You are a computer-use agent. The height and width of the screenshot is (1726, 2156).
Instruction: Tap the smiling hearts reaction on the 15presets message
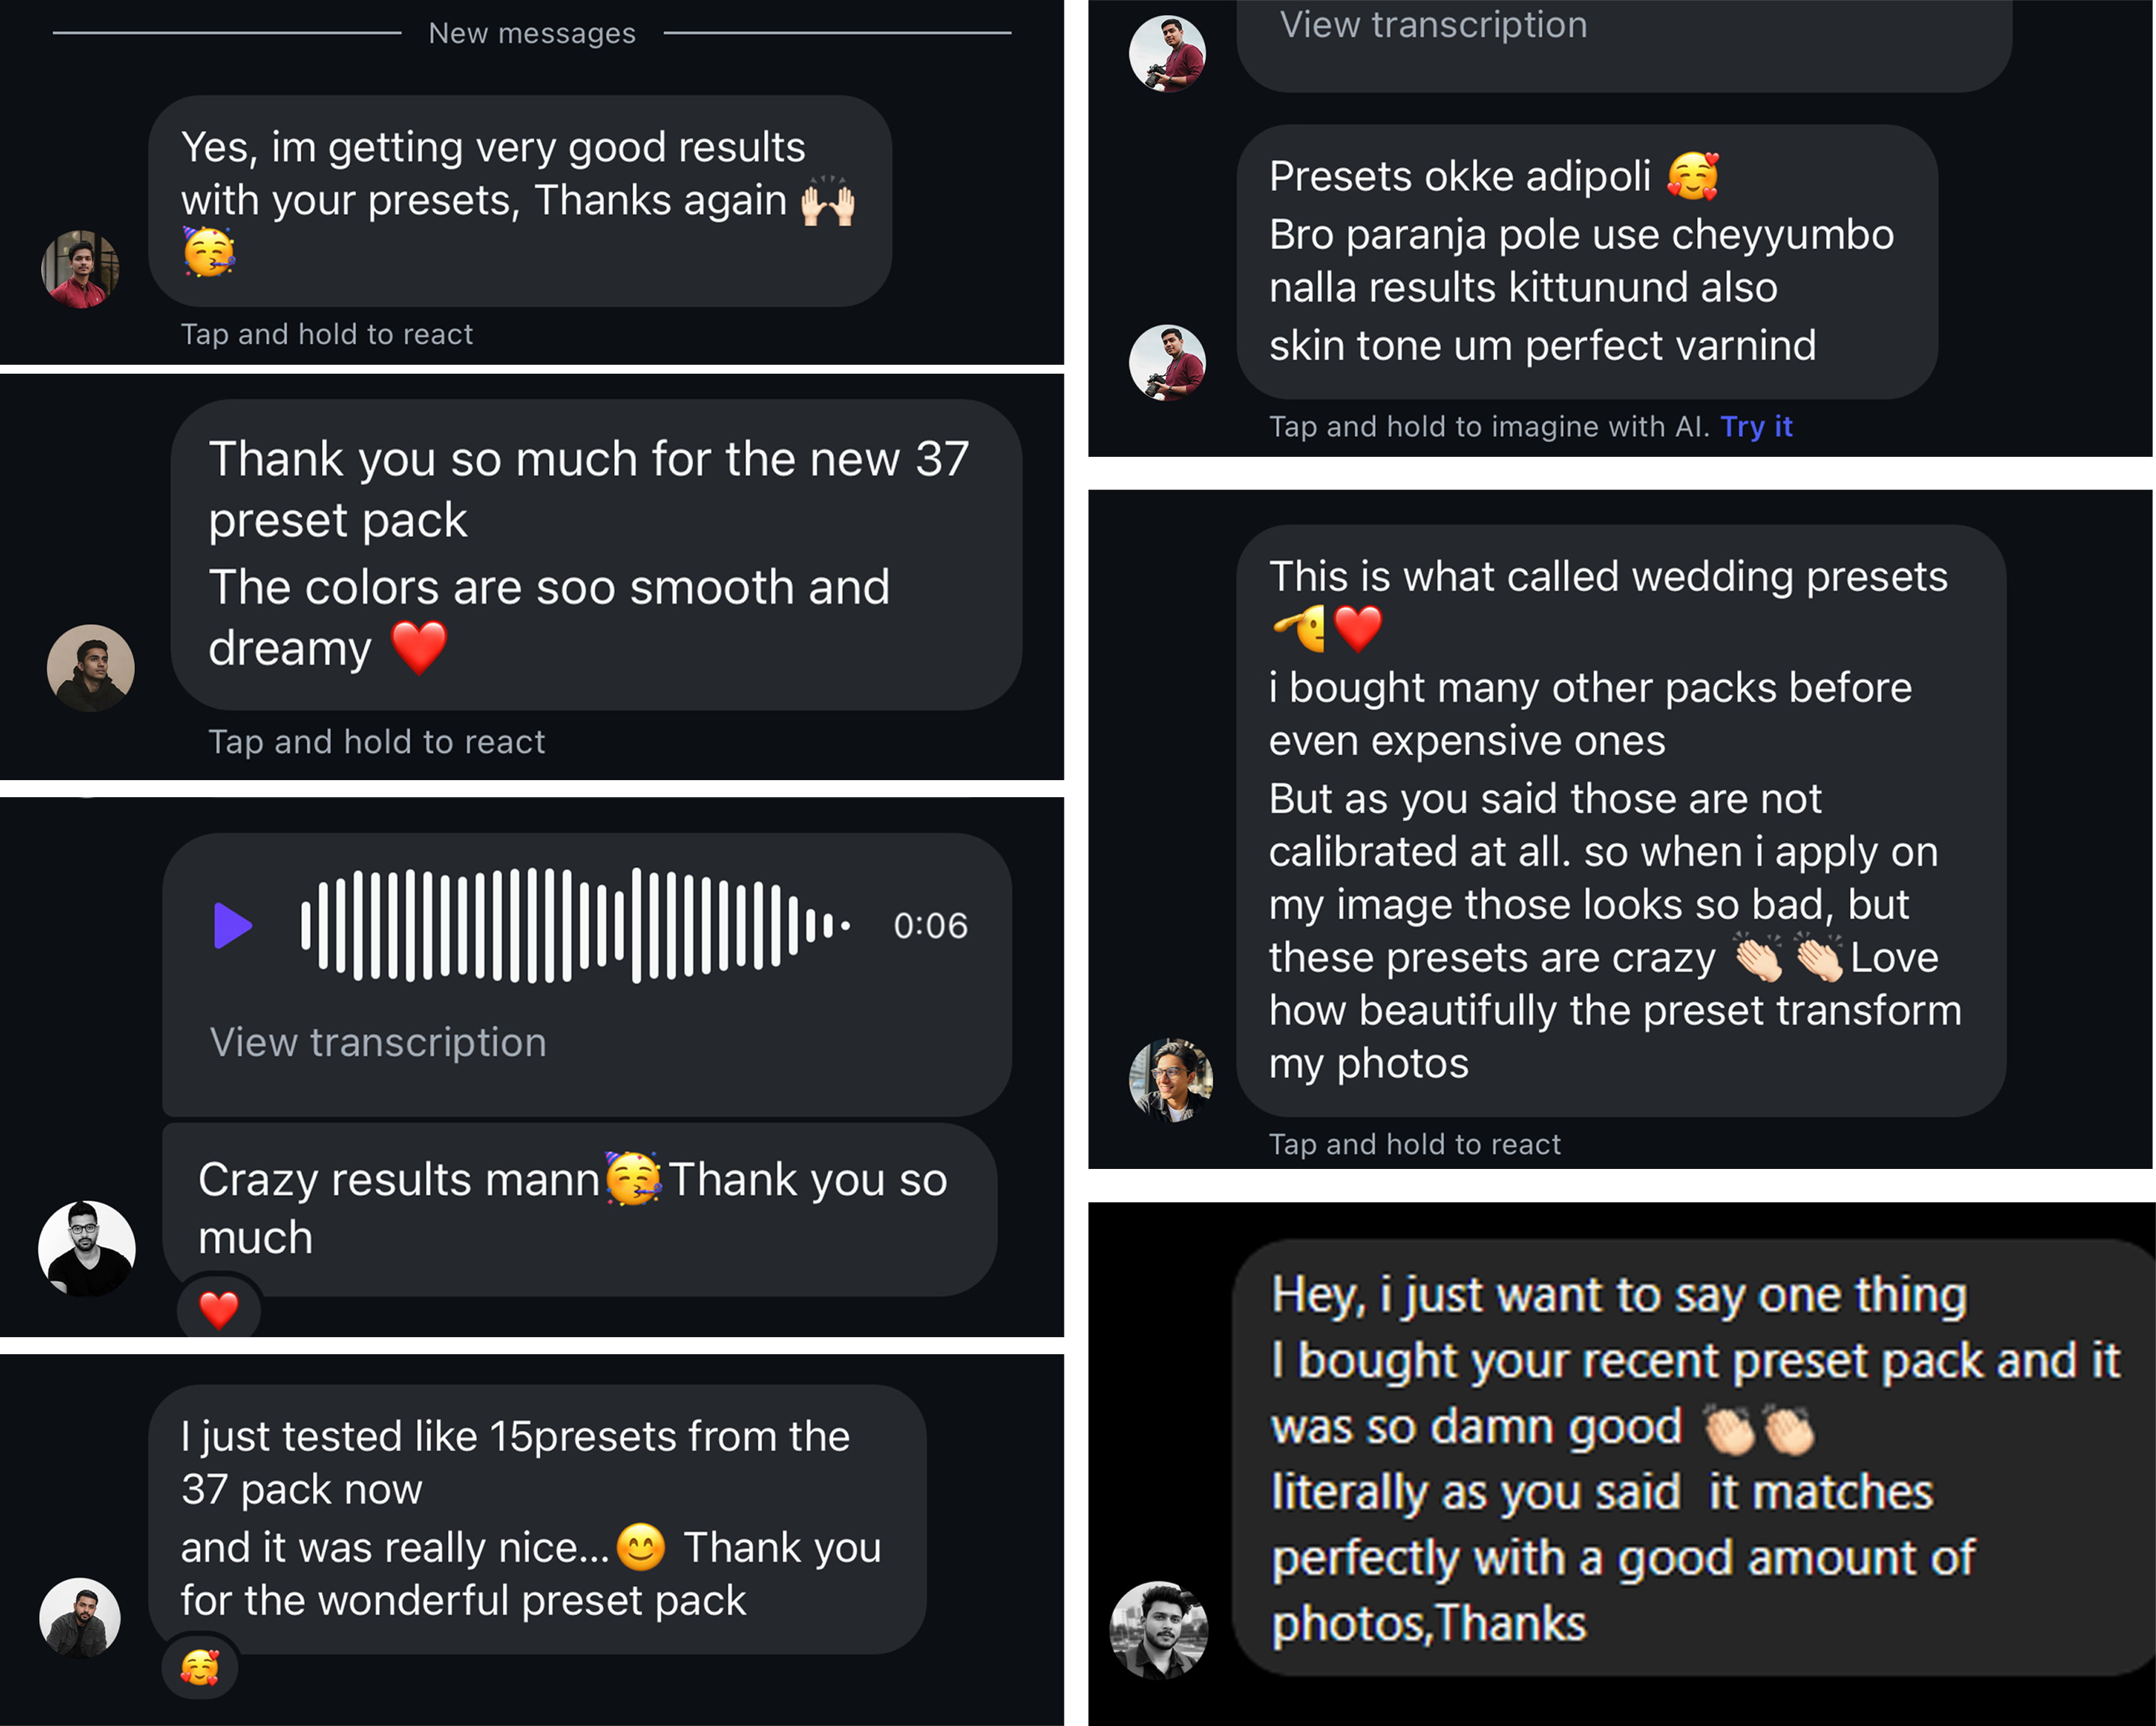pos(200,1666)
